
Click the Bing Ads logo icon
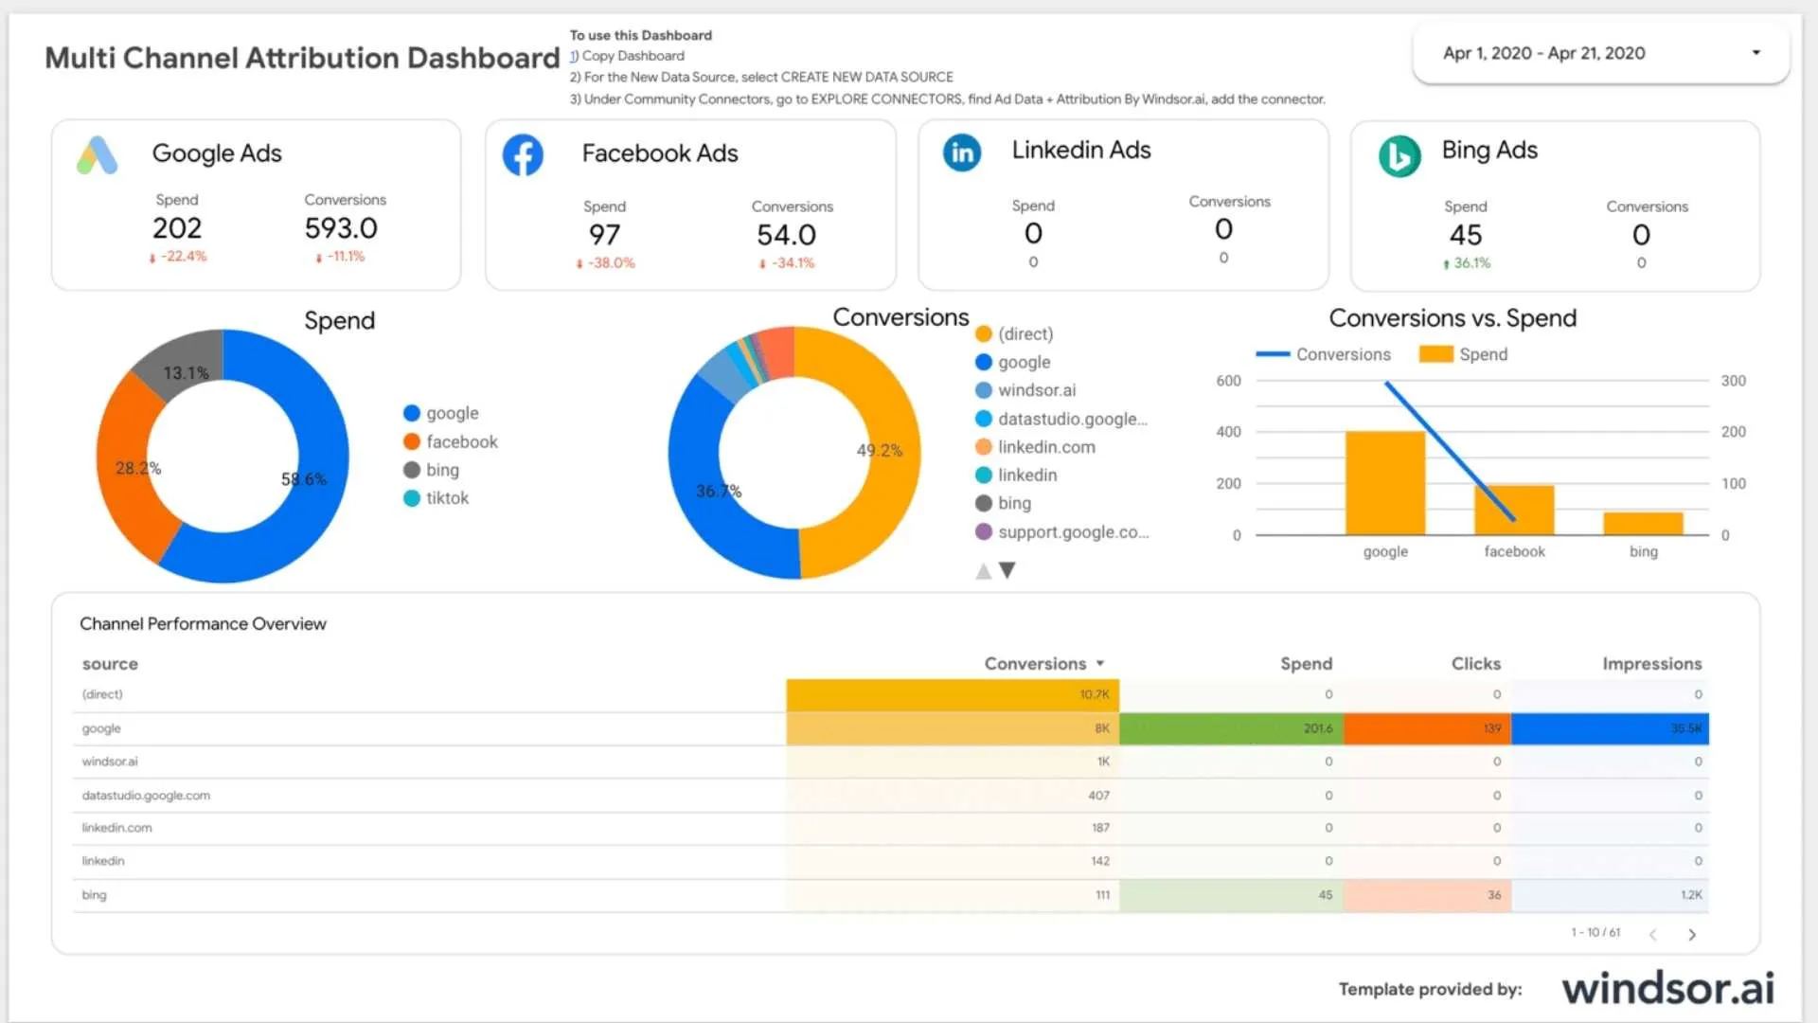(1400, 156)
